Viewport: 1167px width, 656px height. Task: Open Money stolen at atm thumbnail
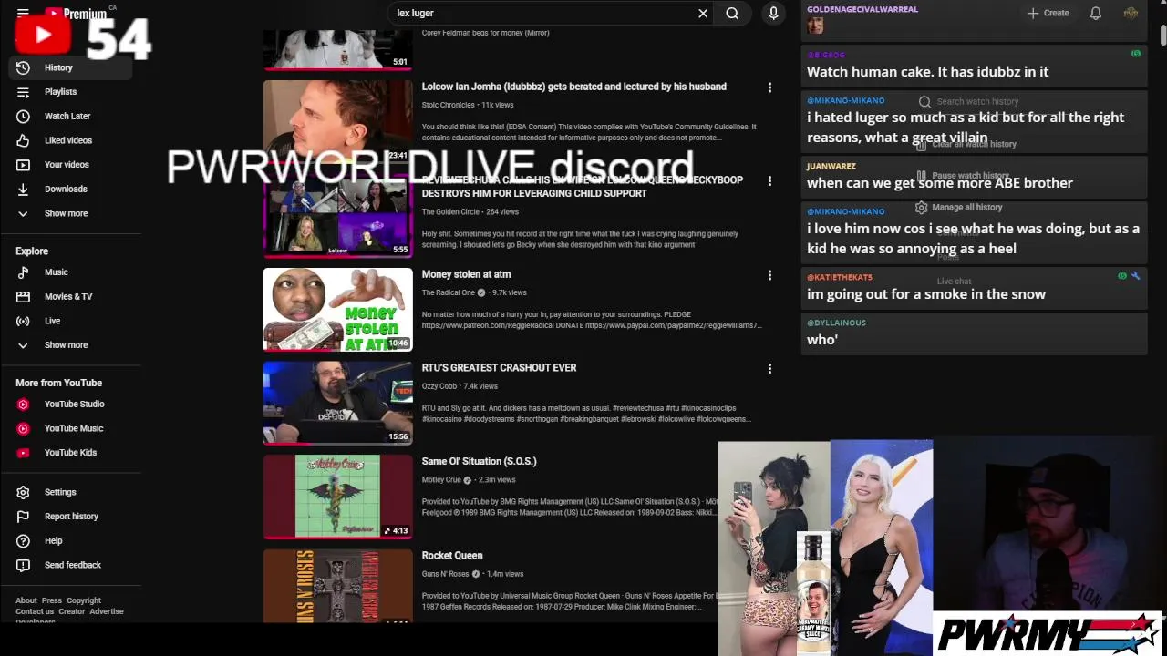coord(337,310)
